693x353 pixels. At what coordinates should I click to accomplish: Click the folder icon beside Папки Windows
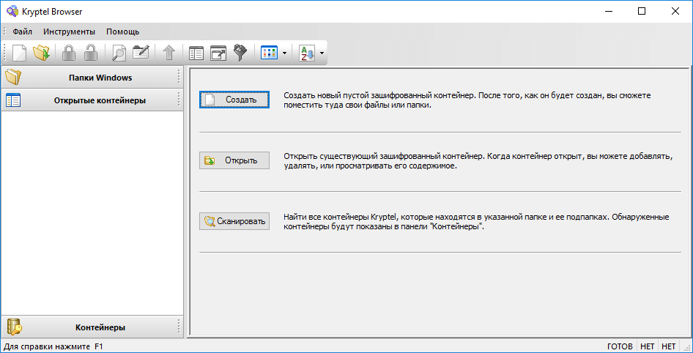pyautogui.click(x=13, y=78)
